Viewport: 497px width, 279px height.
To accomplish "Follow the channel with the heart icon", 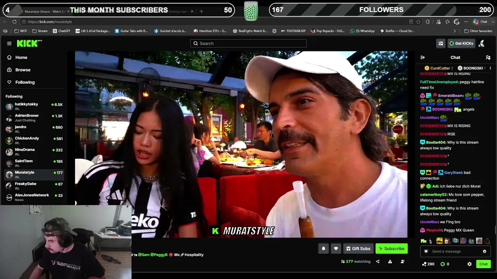I will (x=336, y=249).
